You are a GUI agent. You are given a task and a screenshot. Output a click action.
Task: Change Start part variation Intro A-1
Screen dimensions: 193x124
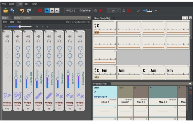(105, 101)
